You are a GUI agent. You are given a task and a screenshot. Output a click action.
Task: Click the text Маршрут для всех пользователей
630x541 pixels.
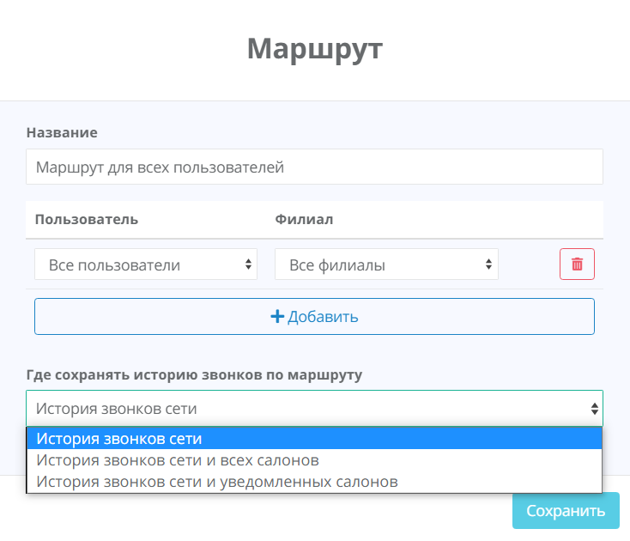[x=160, y=167]
